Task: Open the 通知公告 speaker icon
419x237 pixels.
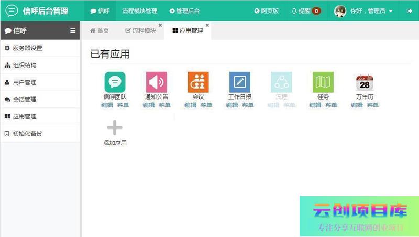Action: coord(157,82)
